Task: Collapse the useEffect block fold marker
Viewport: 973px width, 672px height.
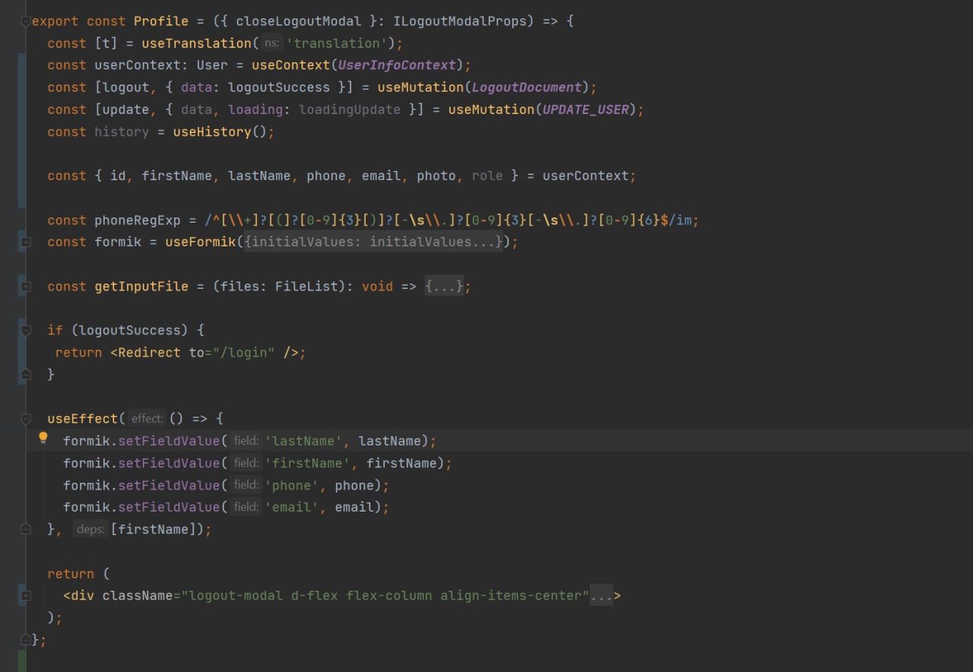Action: (x=26, y=419)
